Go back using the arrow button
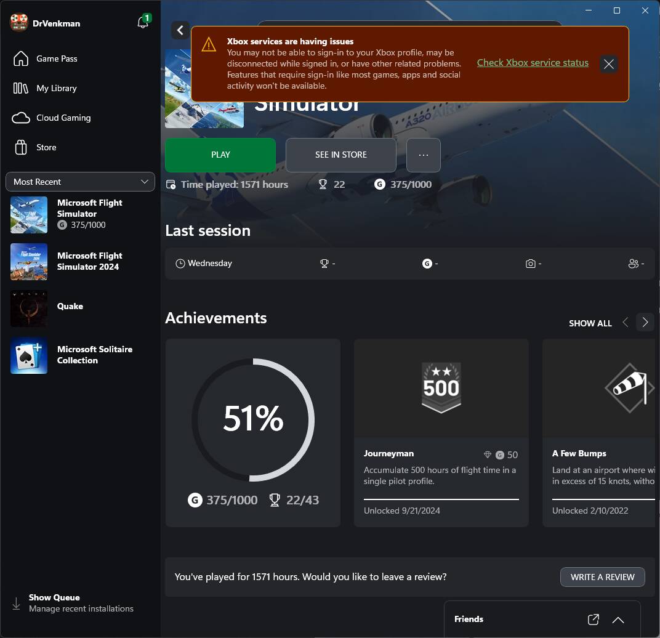Screen dimensions: 660x638 point(180,30)
